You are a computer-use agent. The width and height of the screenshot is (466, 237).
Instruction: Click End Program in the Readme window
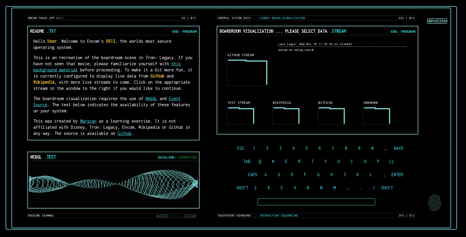(184, 32)
